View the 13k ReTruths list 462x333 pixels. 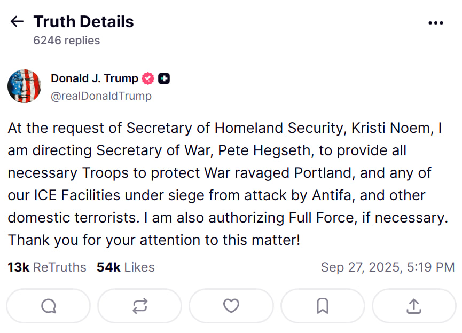click(47, 267)
